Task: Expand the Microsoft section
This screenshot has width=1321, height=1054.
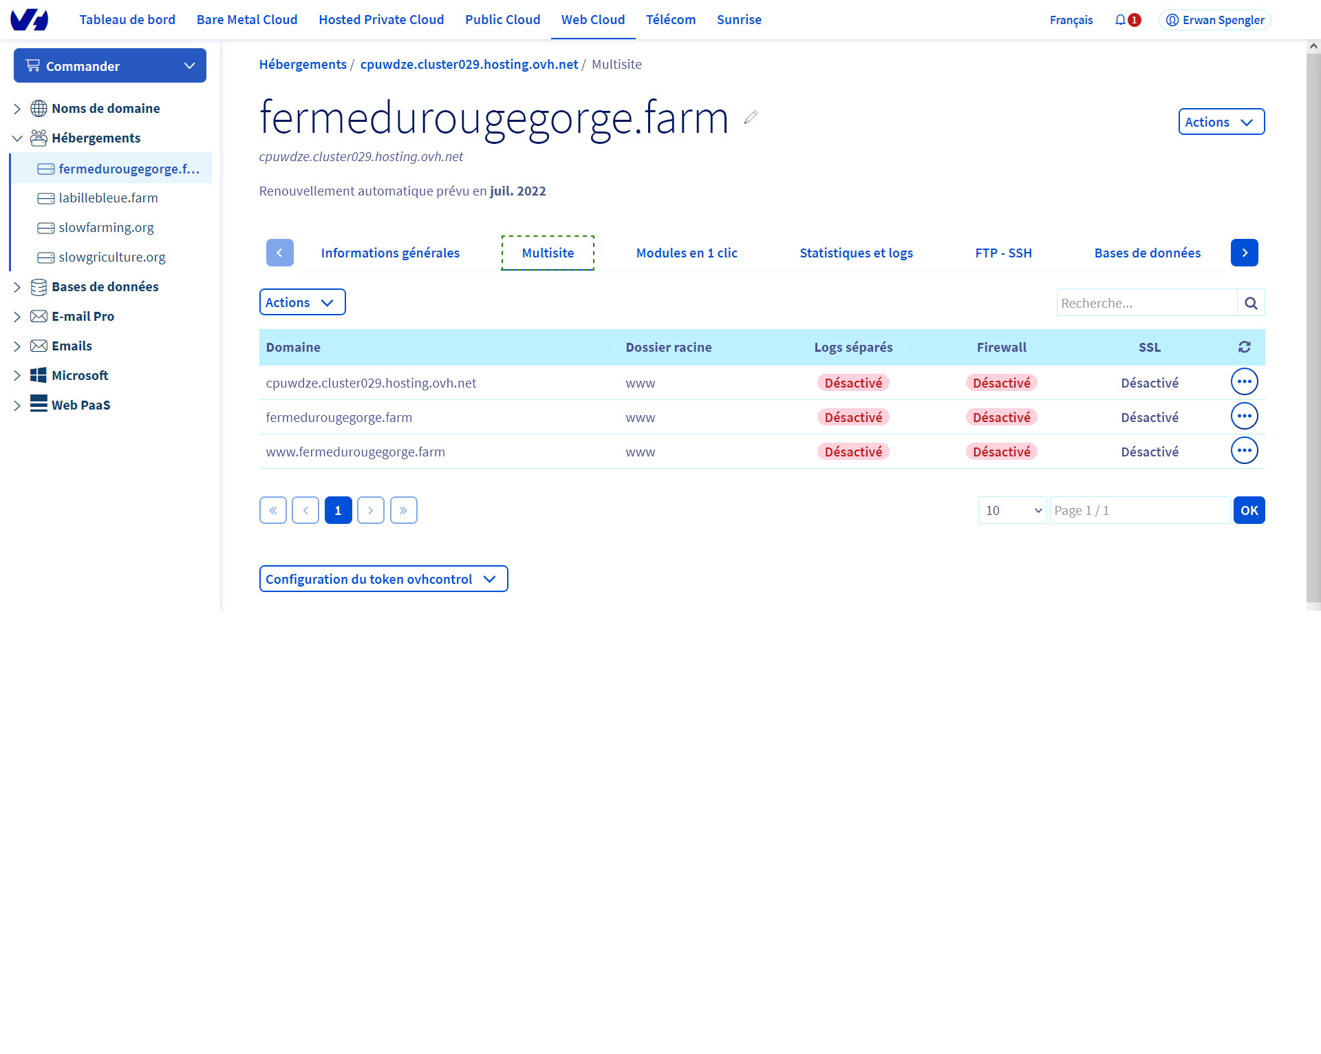Action: (x=17, y=376)
